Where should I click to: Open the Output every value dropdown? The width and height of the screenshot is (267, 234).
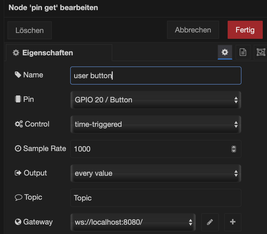pos(156,173)
